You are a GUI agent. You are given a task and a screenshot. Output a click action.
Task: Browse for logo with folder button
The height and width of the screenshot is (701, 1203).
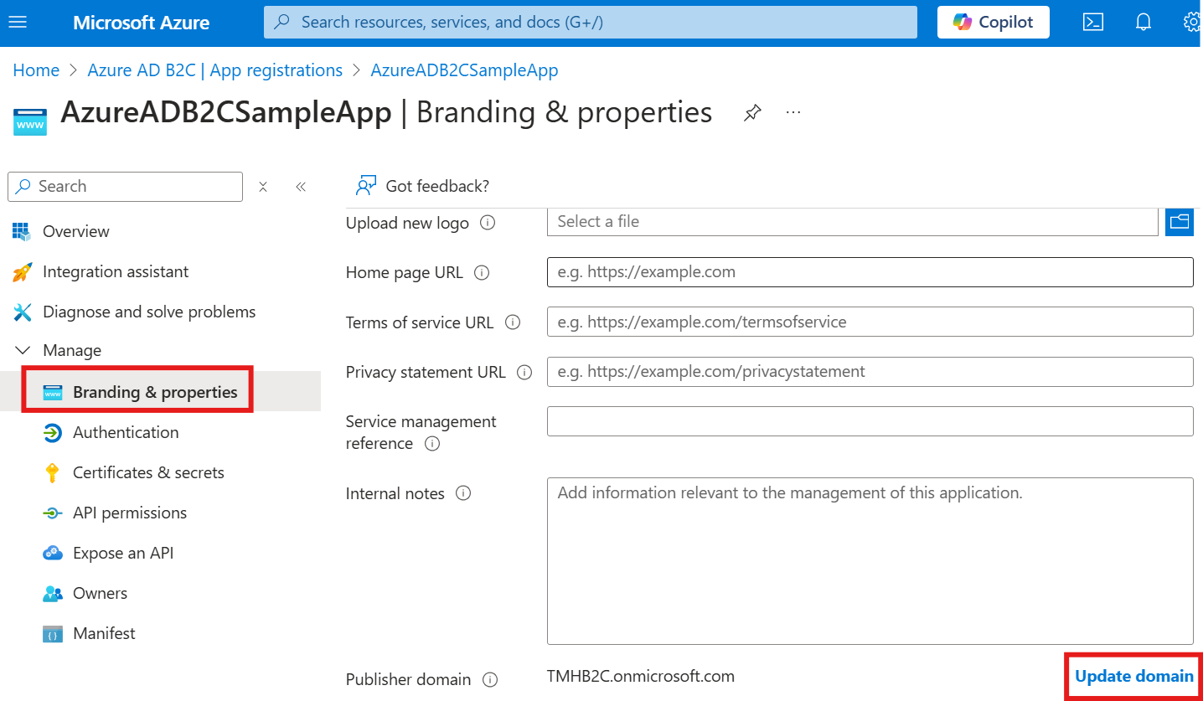click(1180, 222)
